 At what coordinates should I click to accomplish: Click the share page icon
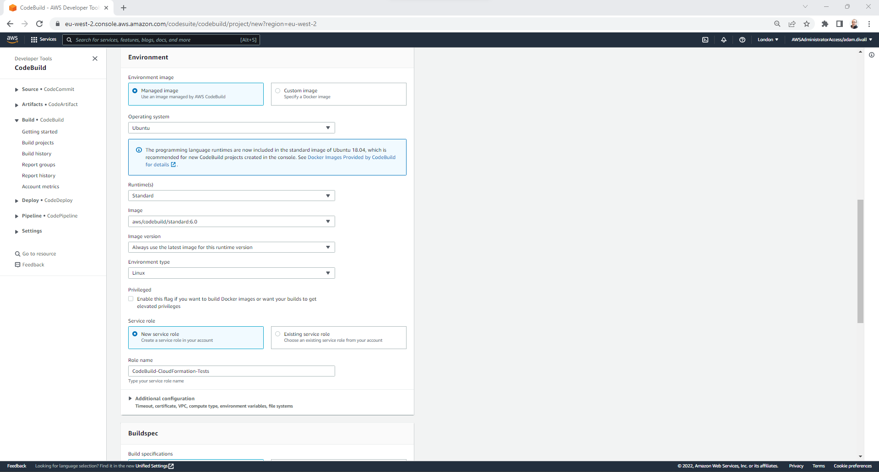click(x=792, y=24)
